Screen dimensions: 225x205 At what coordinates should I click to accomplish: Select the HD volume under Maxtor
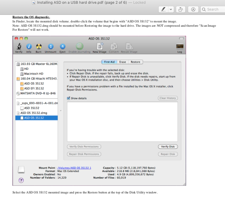(x=37, y=69)
